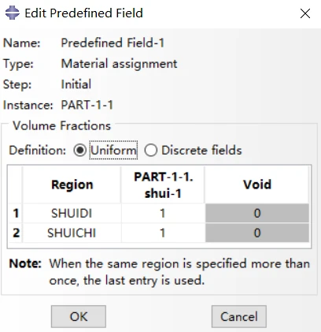Select the Discrete fields radio button
This screenshot has width=321, height=332.
[151, 151]
